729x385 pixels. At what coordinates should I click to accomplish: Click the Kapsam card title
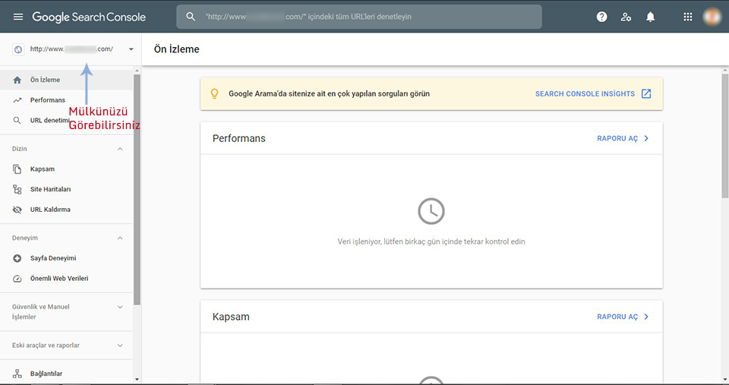[231, 317]
